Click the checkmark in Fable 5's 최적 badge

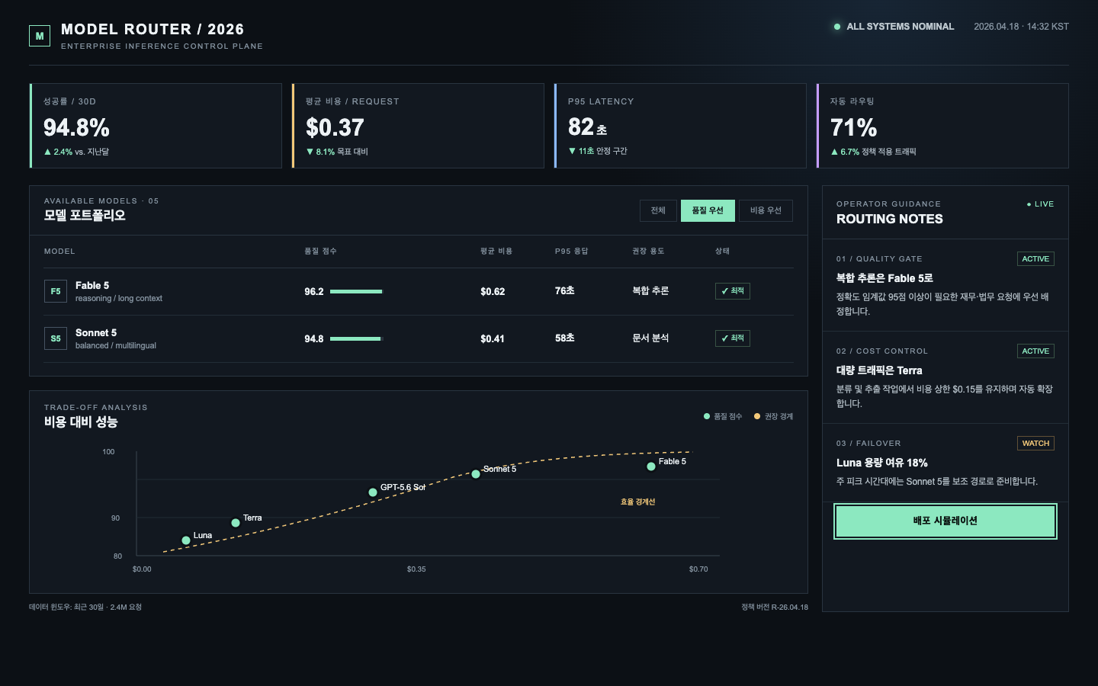(725, 291)
